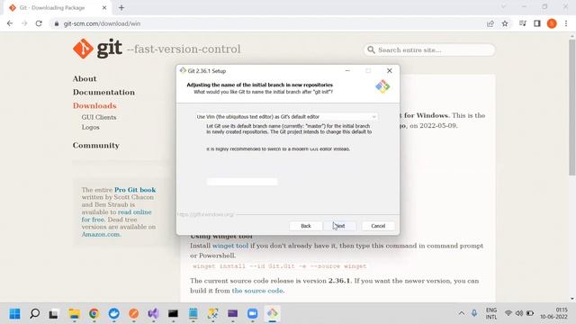Image resolution: width=576 pixels, height=324 pixels.
Task: Show hidden system tray icons
Action: point(462,313)
